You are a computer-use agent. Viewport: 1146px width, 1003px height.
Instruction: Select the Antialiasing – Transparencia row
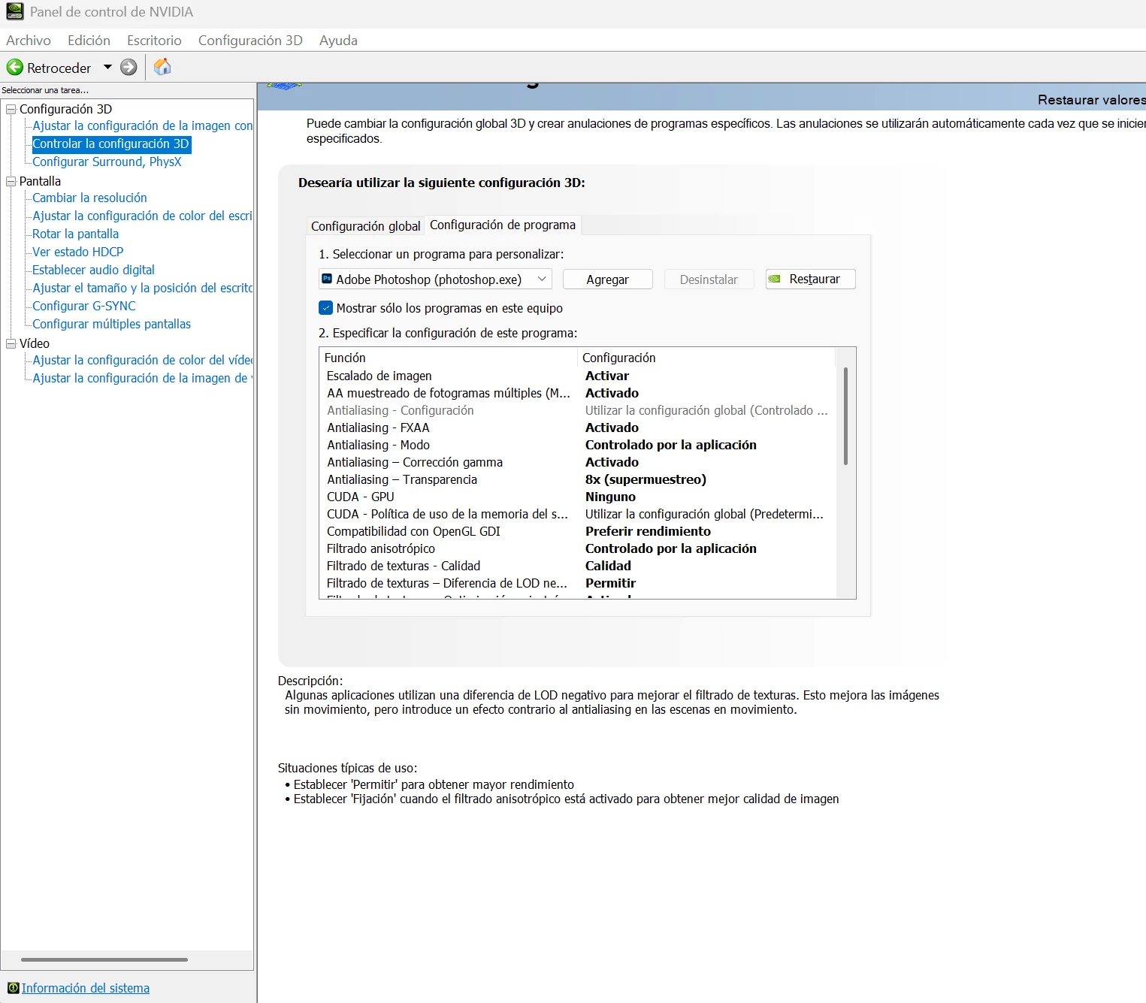[577, 479]
